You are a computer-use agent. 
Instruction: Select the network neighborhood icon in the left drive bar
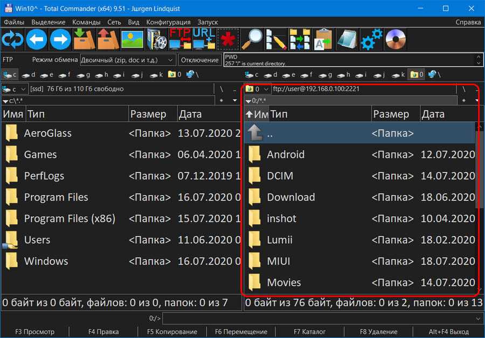[x=192, y=74]
